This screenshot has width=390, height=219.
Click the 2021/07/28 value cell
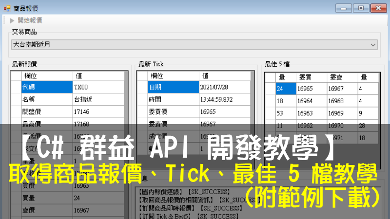tap(225, 87)
